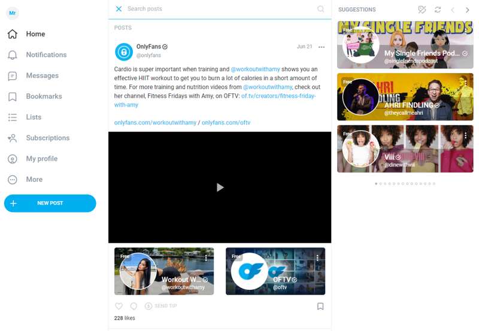
Task: Select the first suggestions pagination dot
Action: [376, 184]
